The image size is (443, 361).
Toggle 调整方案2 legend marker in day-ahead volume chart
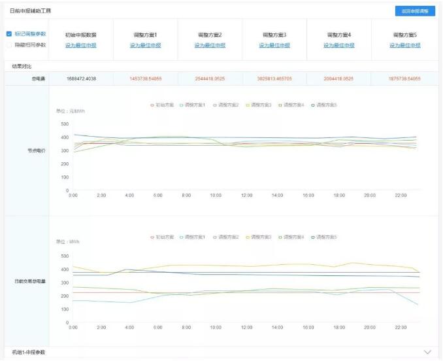tap(215, 237)
